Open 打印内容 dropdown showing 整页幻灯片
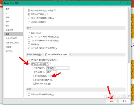Image resolution: width=134 pixels, height=105 pixels. [x=58, y=68]
